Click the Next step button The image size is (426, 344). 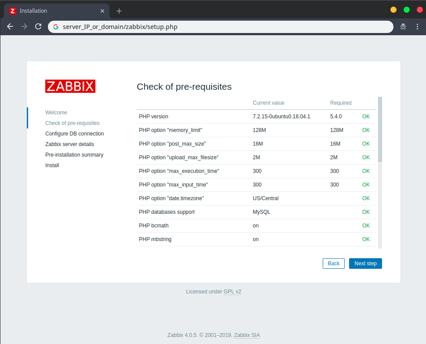coord(365,263)
